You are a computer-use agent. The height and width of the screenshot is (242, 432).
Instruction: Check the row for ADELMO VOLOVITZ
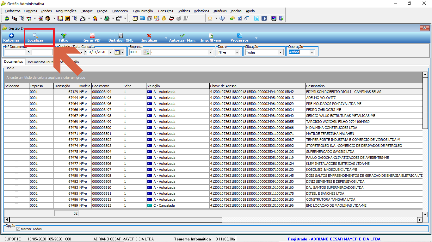pyautogui.click(x=16, y=98)
